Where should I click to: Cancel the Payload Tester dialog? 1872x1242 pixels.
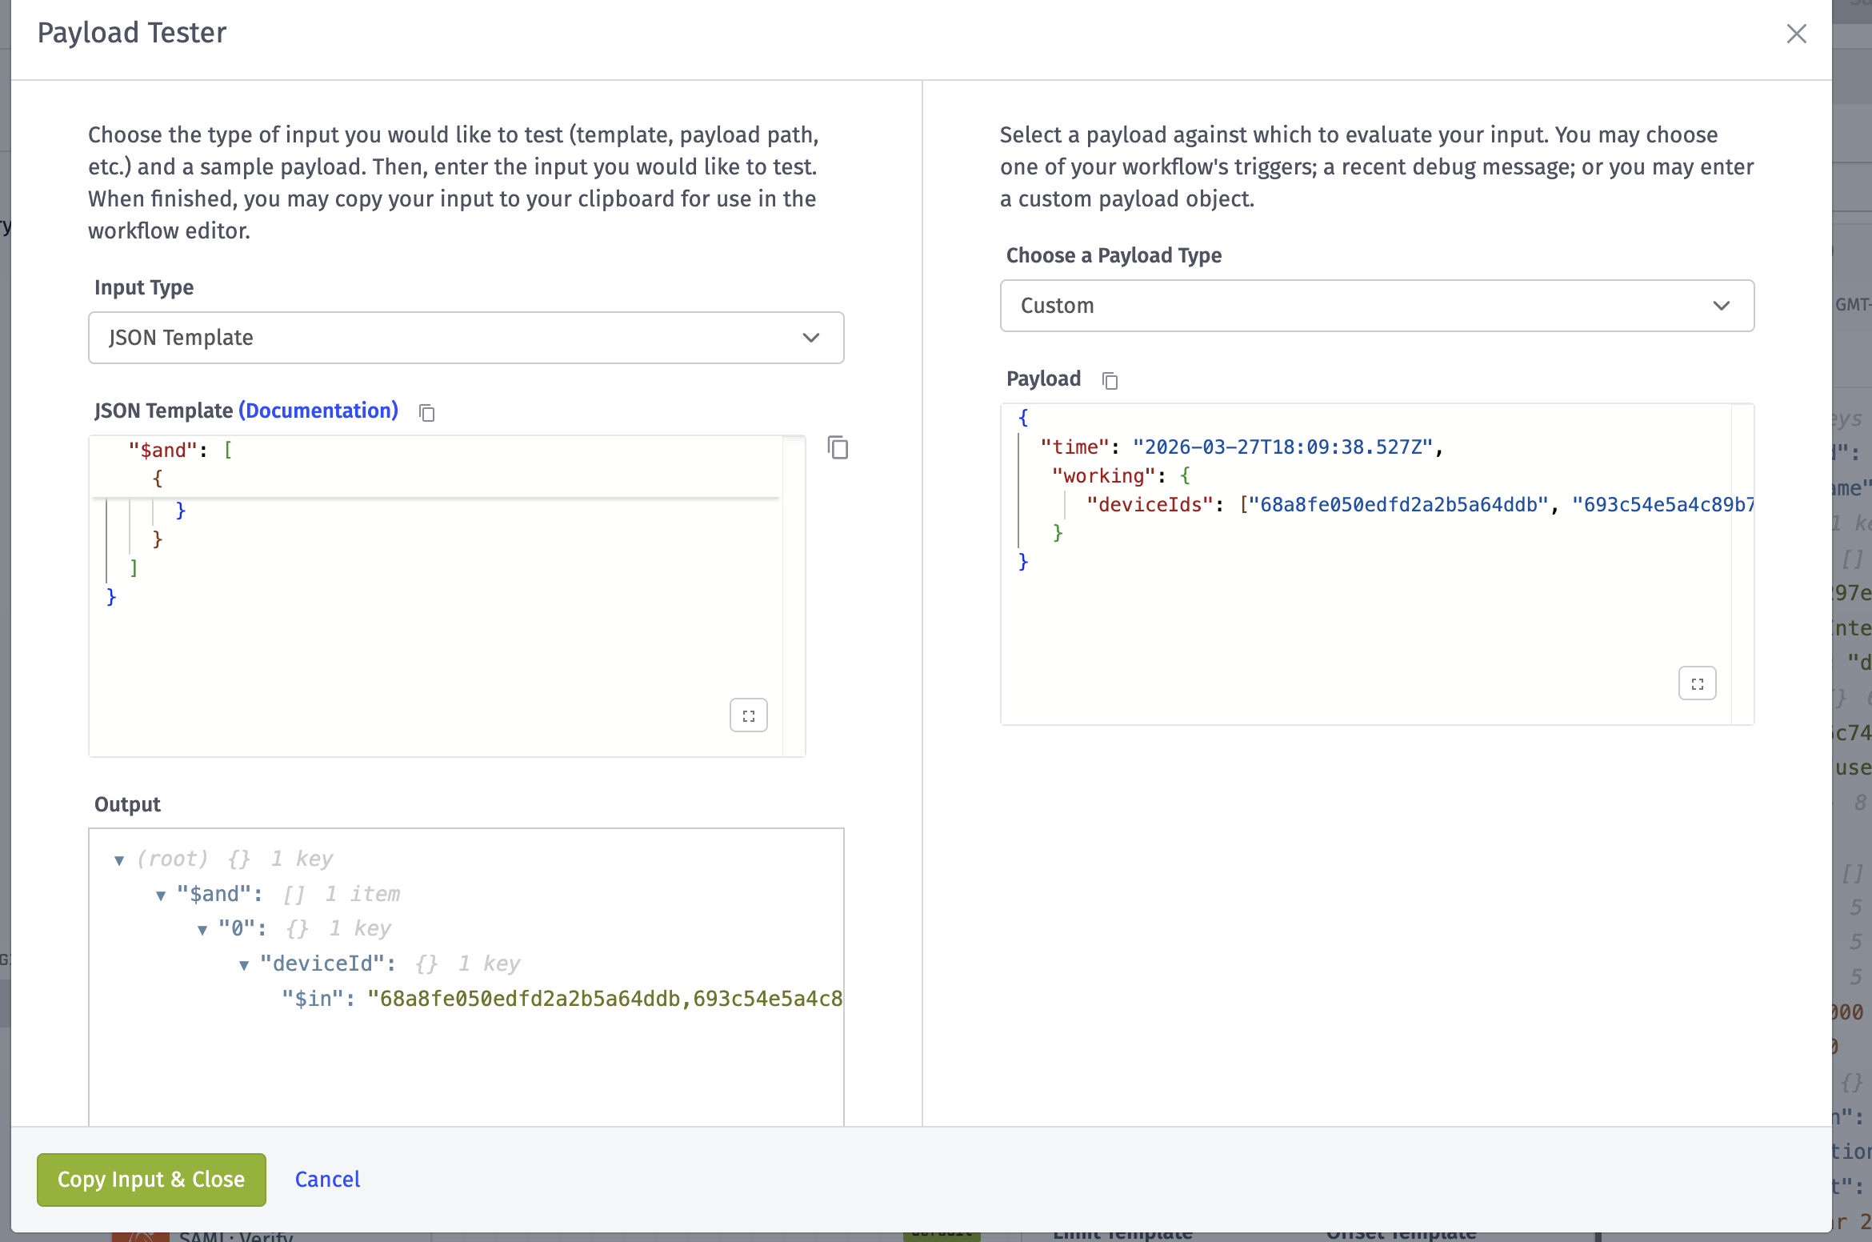(327, 1180)
